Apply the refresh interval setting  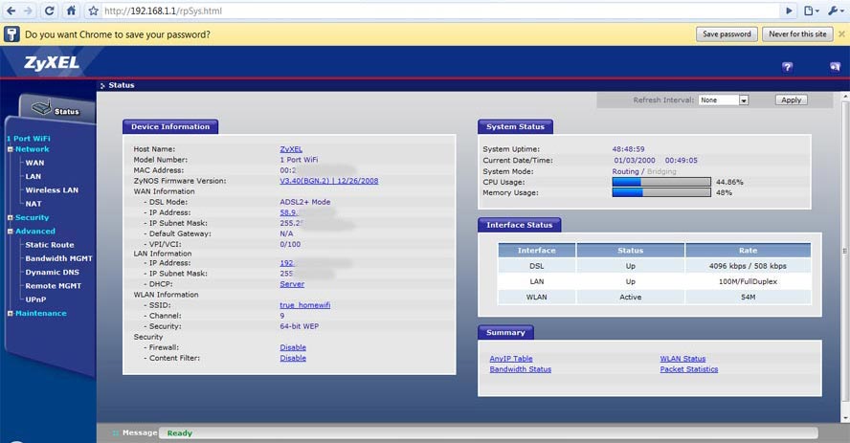click(791, 100)
